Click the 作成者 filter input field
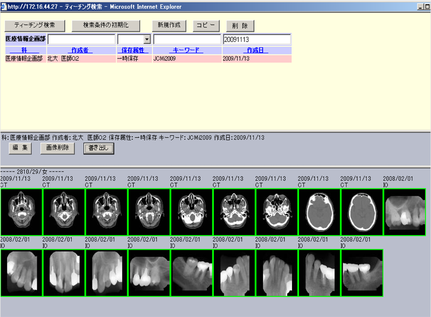The height and width of the screenshot is (317, 431). tap(81, 40)
